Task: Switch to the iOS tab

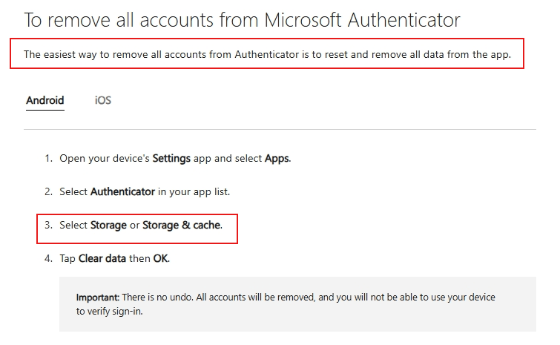Action: 103,100
